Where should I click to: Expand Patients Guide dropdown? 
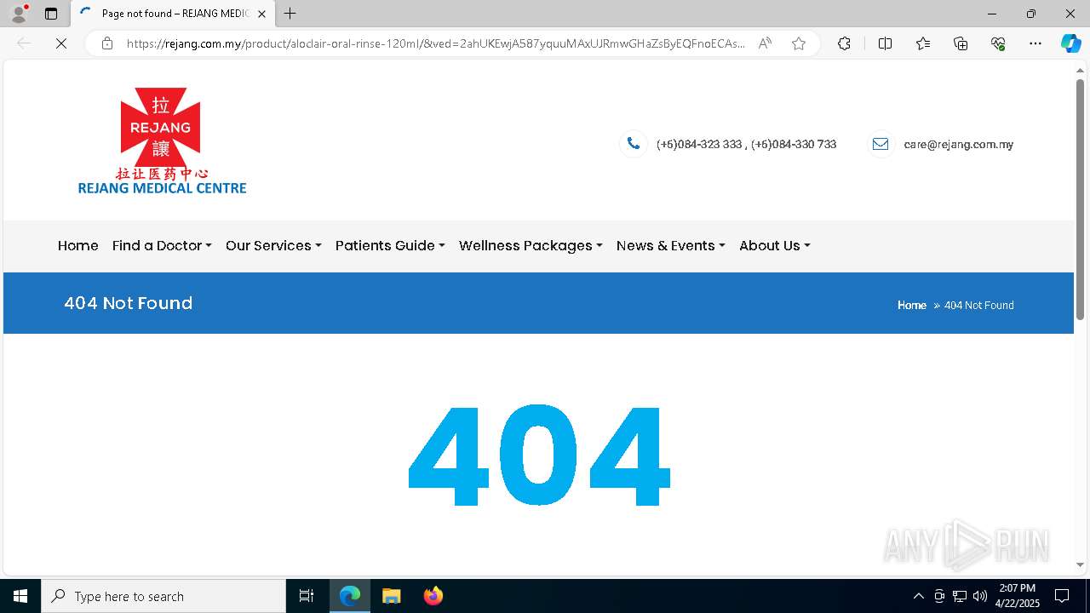(x=390, y=245)
